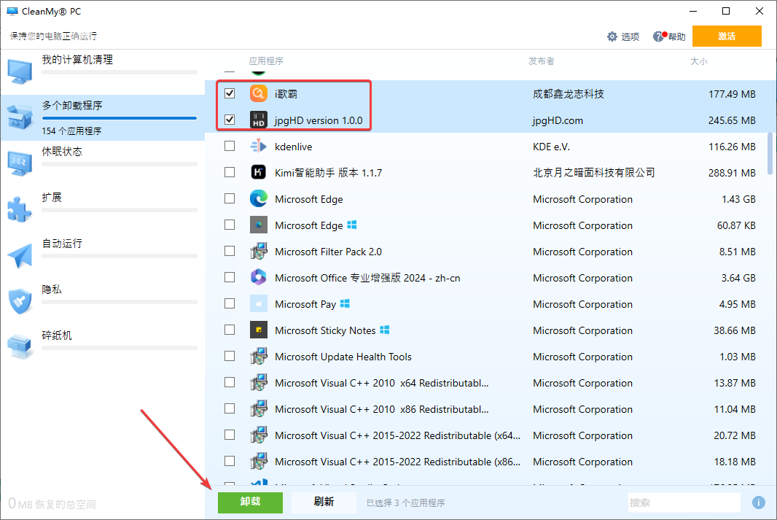Switch to the 休眠状态 section

click(x=103, y=163)
